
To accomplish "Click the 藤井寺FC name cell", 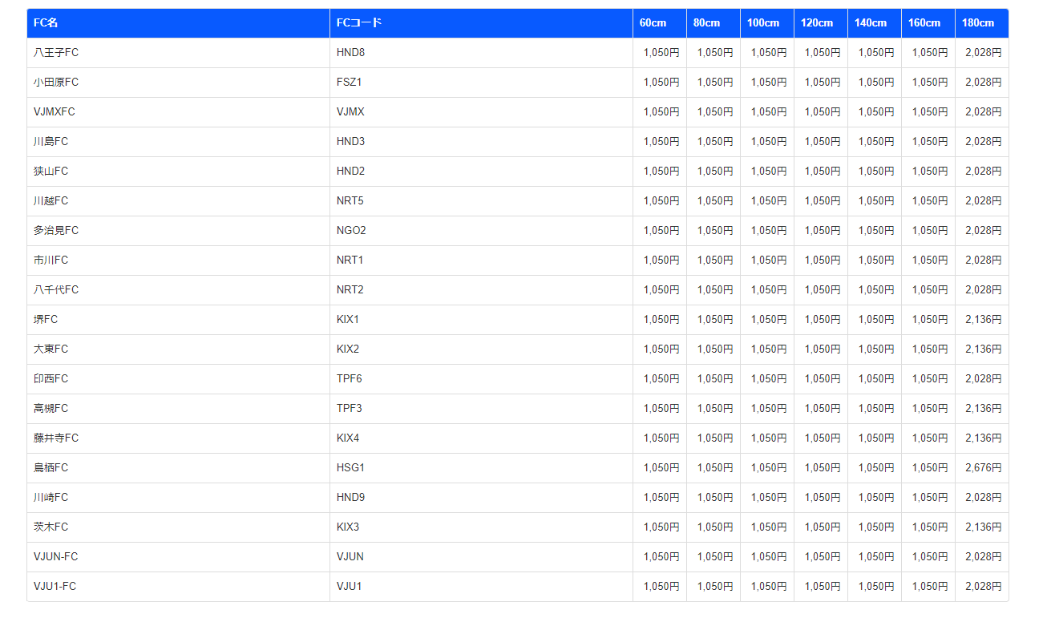I will coord(56,438).
